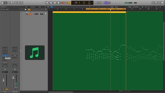
Task: Toggle global track Solo S button
Action: [29, 10]
